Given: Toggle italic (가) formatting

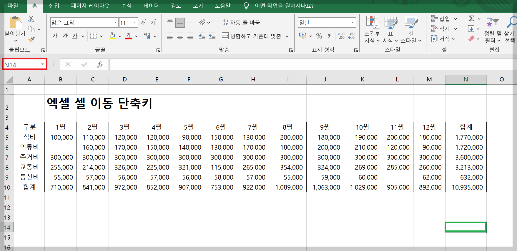Looking at the screenshot, I should (x=65, y=36).
